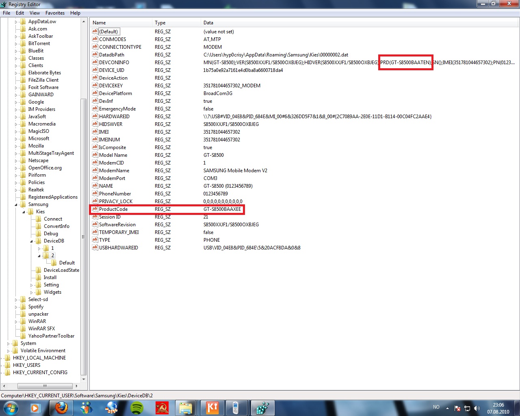Open the Edit menu
Viewport: 520px width, 416px height.
(x=20, y=13)
